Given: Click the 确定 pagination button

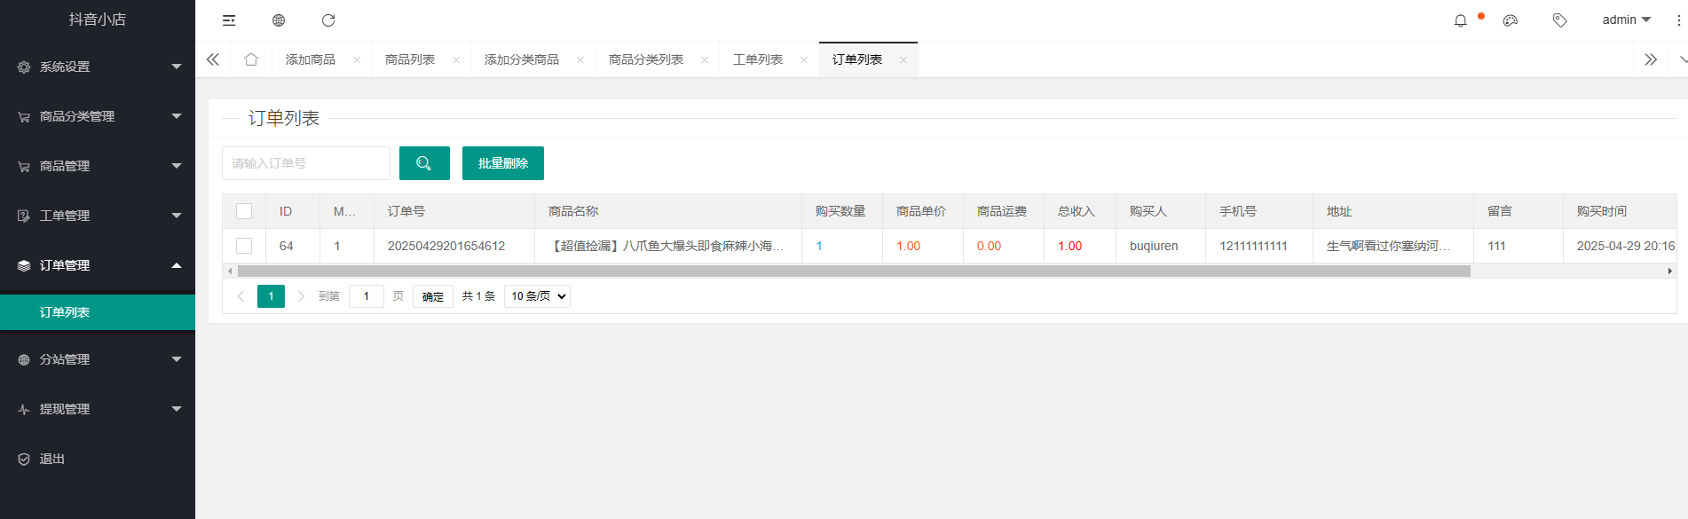Looking at the screenshot, I should [x=433, y=296].
